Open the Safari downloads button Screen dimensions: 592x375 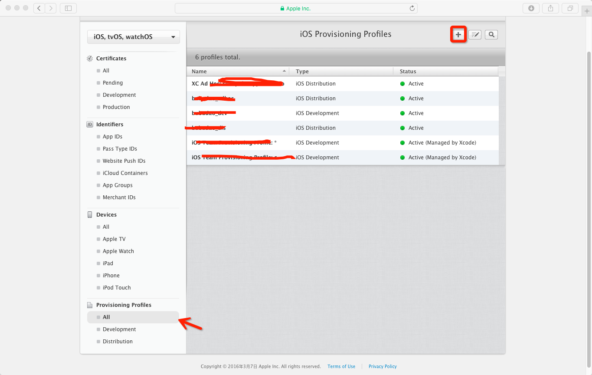531,8
